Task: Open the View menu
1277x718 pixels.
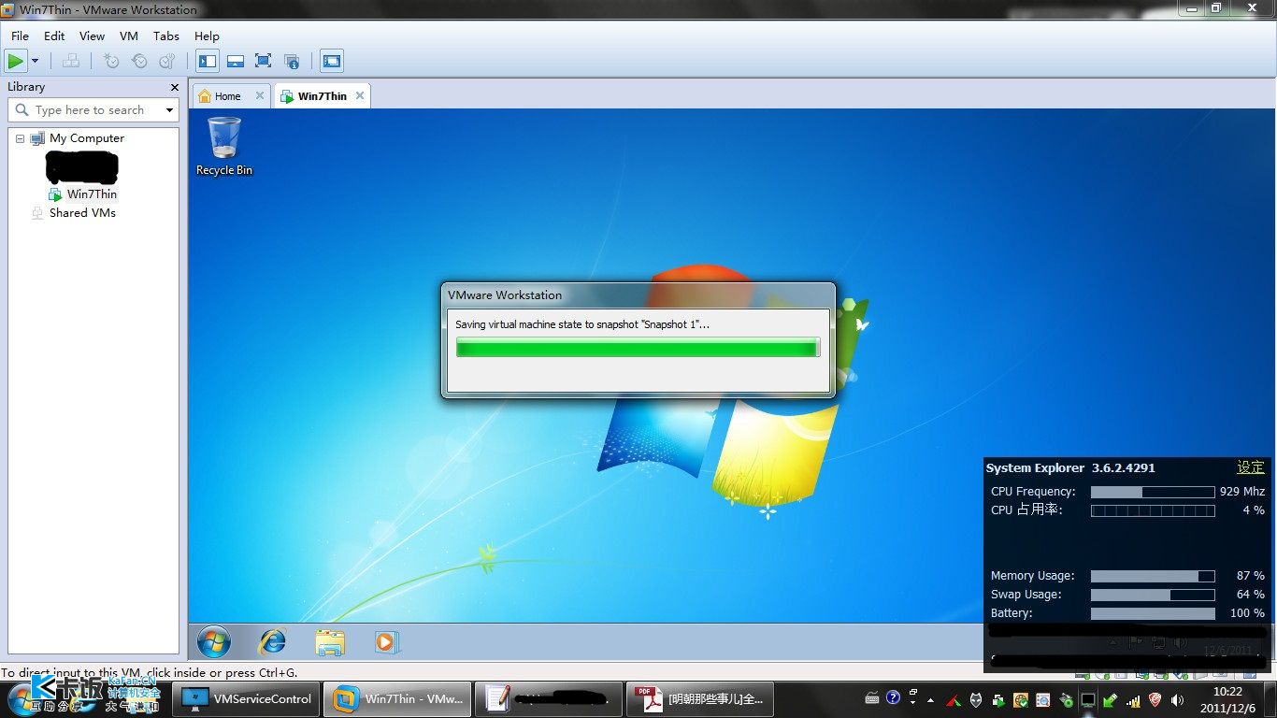Action: coord(92,36)
